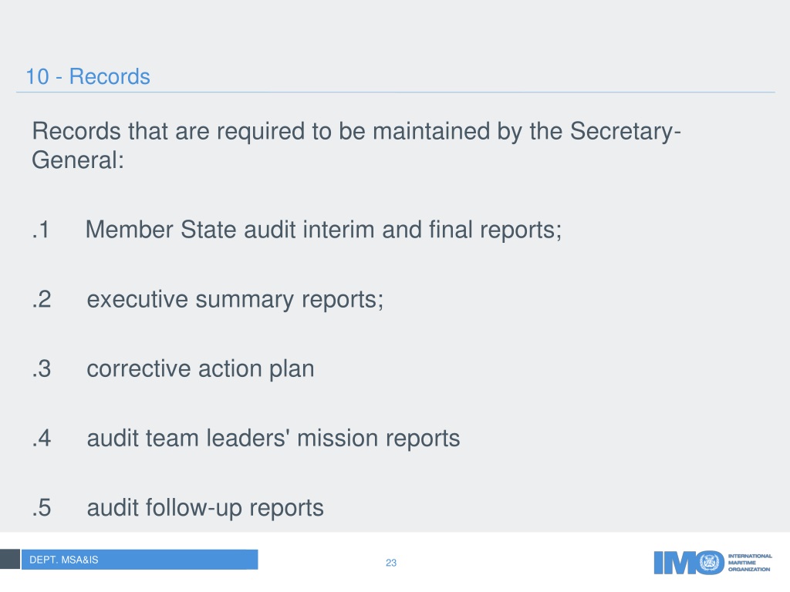The height and width of the screenshot is (592, 790).
Task: Click the '.3' list number
Action: [42, 369]
